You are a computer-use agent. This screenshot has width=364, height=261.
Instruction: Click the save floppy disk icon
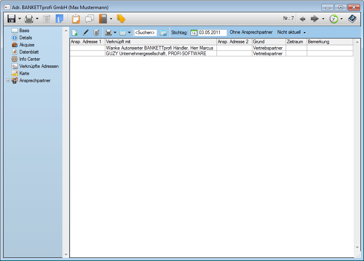pos(12,19)
